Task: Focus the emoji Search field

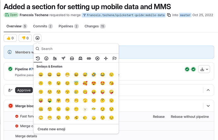Action: tap(76, 49)
